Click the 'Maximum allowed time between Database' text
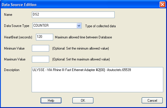This screenshot has width=167, height=108. pyautogui.click(x=83, y=37)
